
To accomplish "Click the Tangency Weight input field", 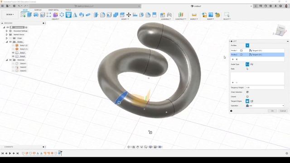I will click(265, 87).
